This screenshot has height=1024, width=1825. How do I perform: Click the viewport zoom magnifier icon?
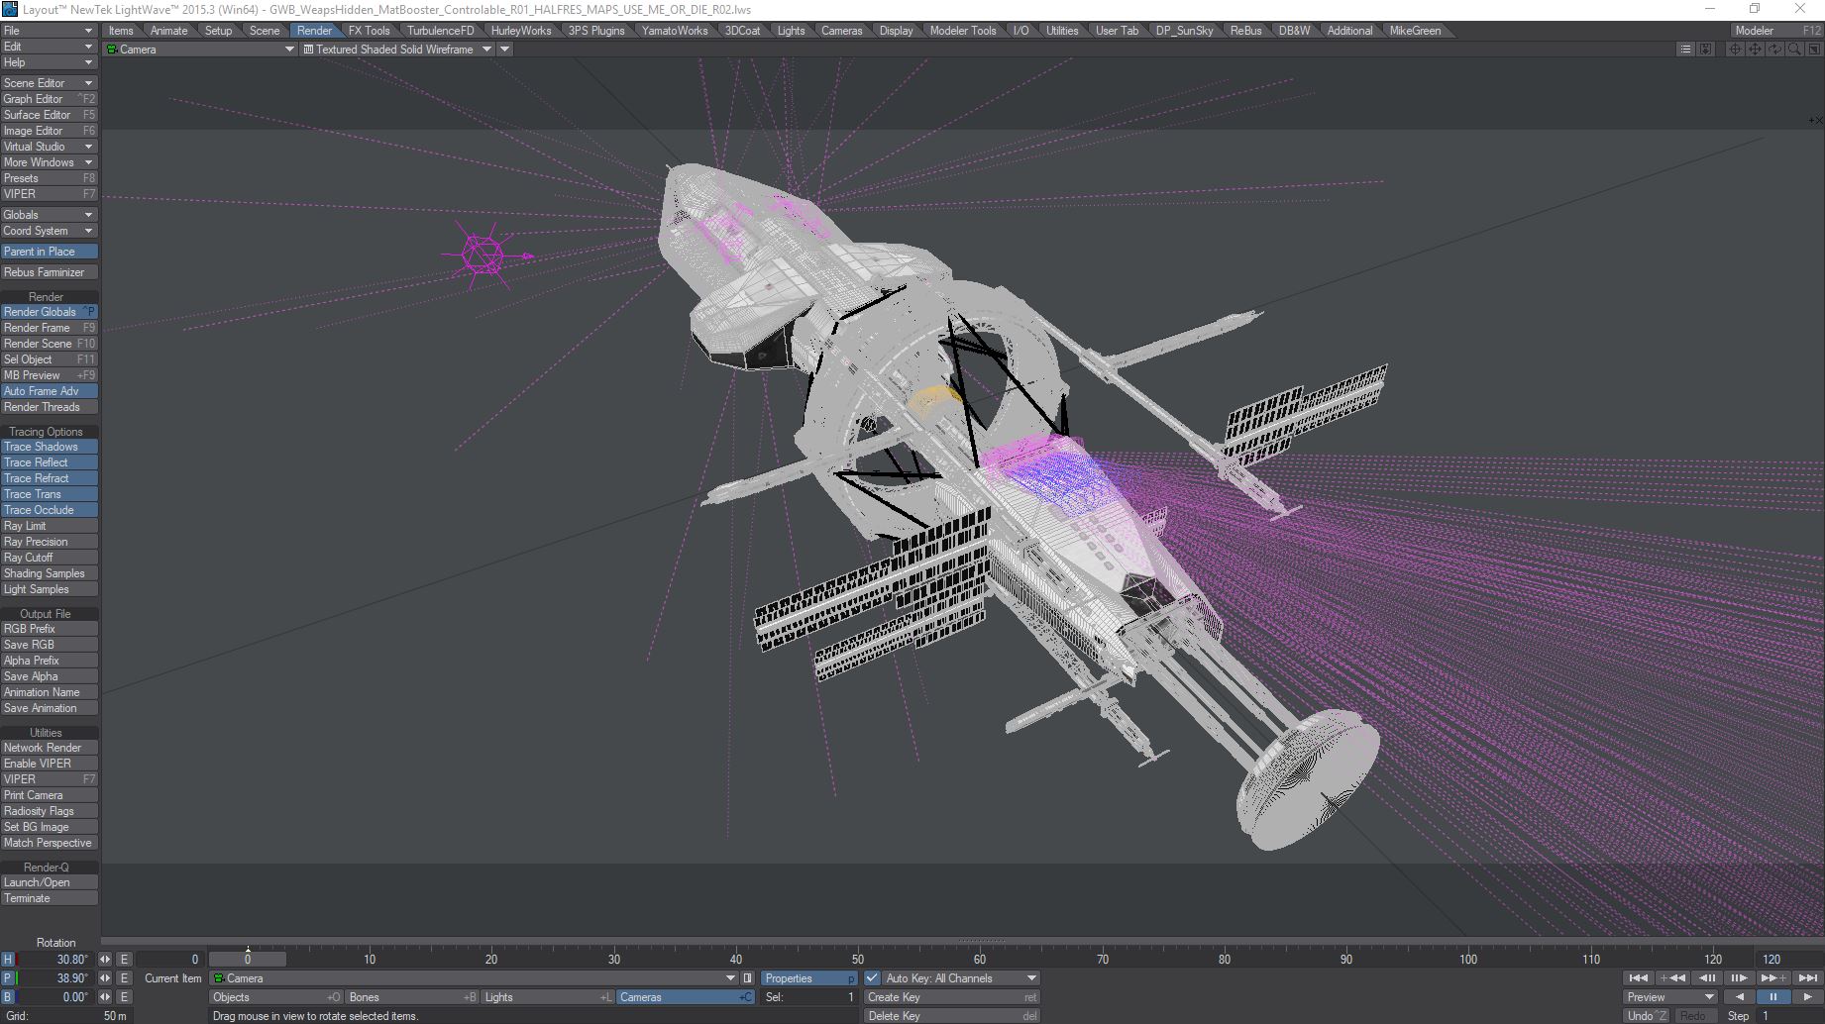pos(1793,50)
